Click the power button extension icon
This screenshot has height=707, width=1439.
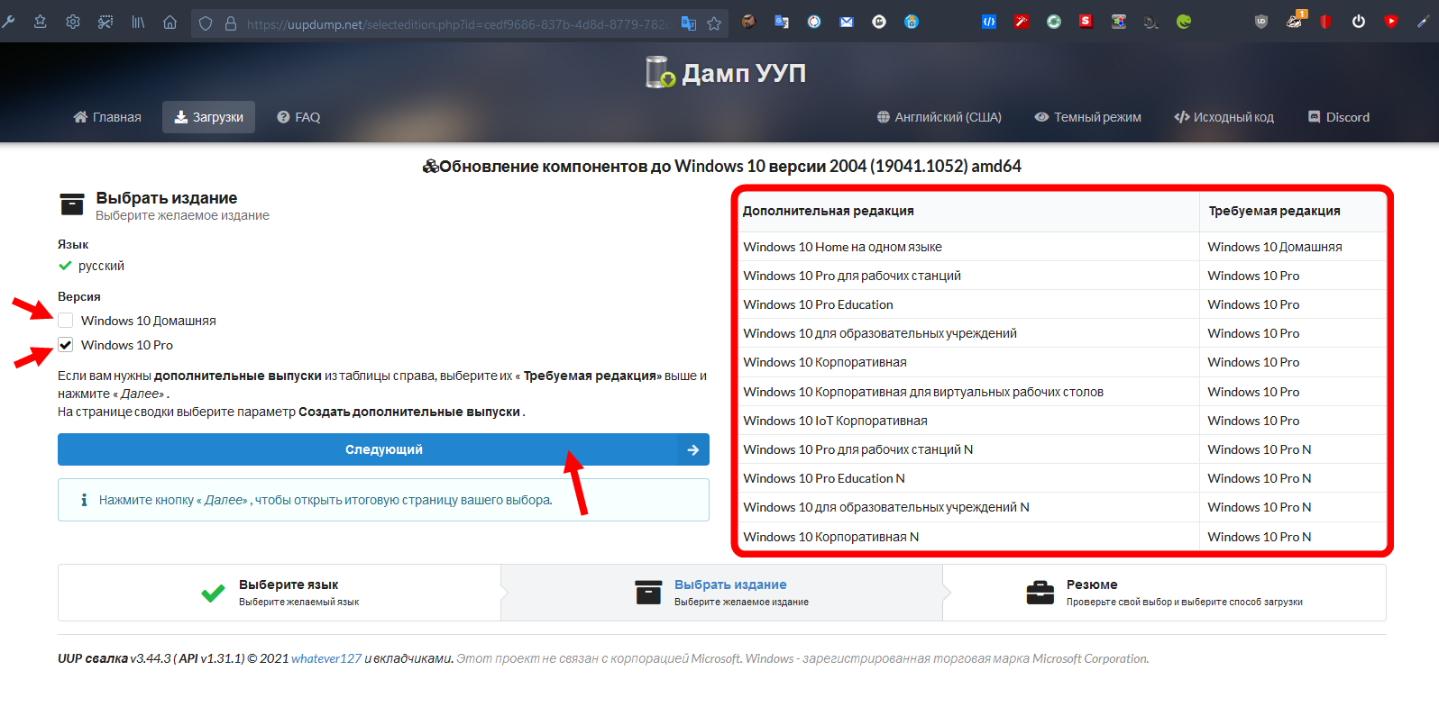[1359, 22]
